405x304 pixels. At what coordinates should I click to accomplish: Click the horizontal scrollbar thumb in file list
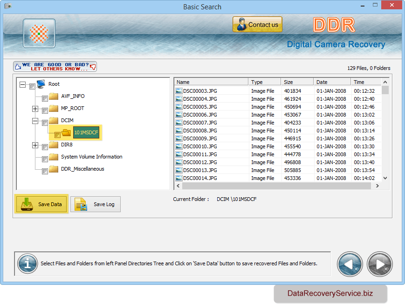277,186
